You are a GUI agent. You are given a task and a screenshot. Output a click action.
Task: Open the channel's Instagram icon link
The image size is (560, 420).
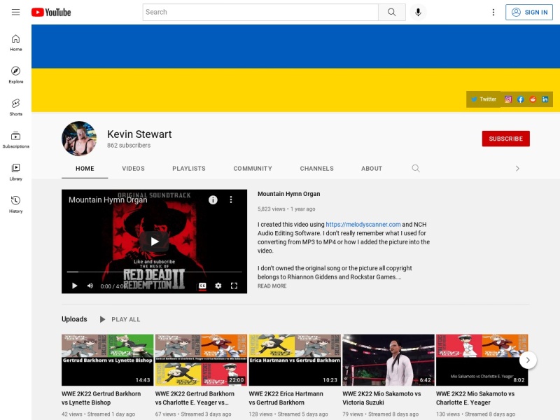[508, 99]
